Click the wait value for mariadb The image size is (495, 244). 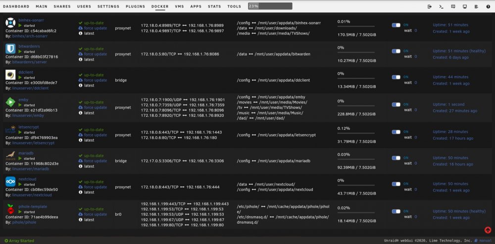point(416,163)
